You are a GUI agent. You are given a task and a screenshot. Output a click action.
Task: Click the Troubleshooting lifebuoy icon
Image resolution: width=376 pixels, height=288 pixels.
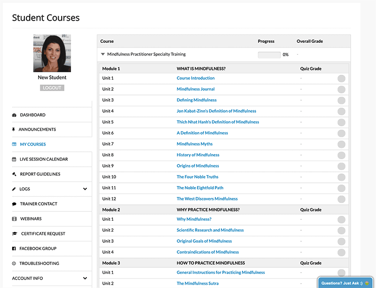pyautogui.click(x=14, y=263)
